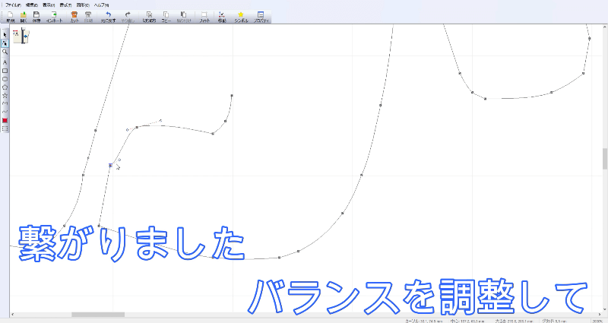Click the 印刷 print icon
This screenshot has height=323, width=608.
88,17
